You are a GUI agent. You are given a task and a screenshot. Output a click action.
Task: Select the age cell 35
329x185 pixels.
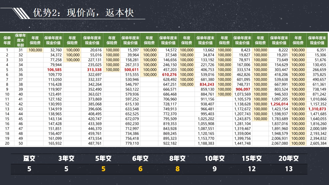coord(21,70)
